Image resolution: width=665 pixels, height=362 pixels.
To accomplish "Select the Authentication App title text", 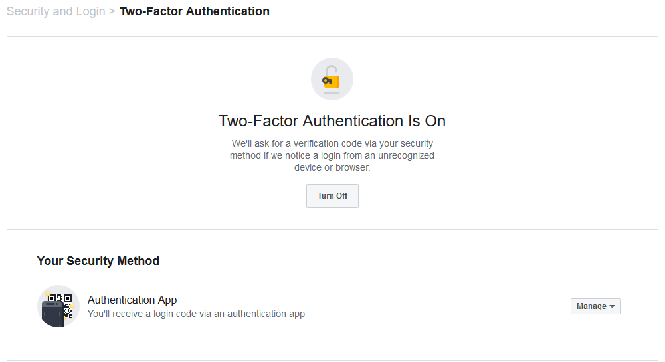I will coord(132,300).
